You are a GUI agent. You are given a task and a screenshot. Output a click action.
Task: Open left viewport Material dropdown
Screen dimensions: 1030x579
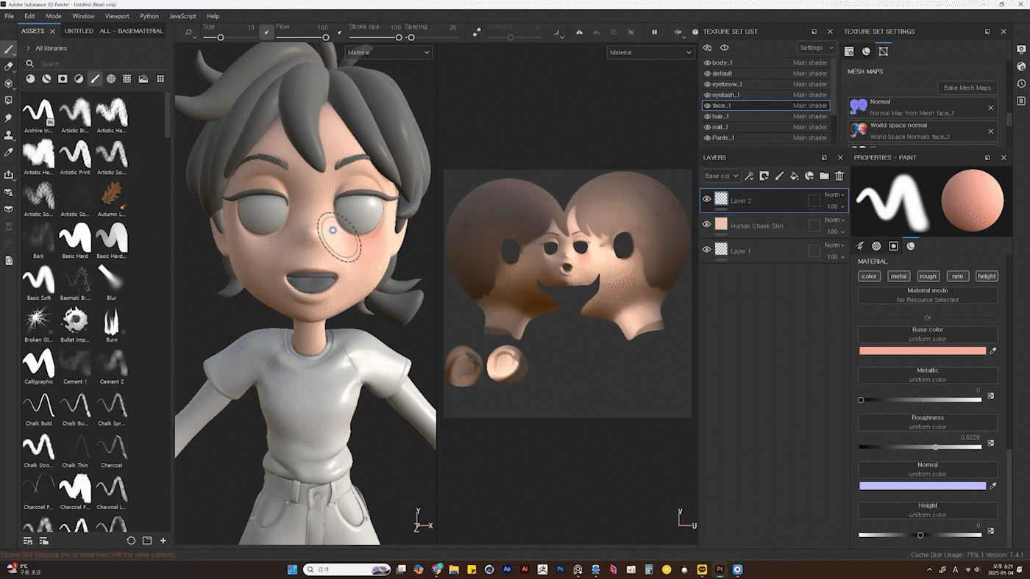[388, 52]
